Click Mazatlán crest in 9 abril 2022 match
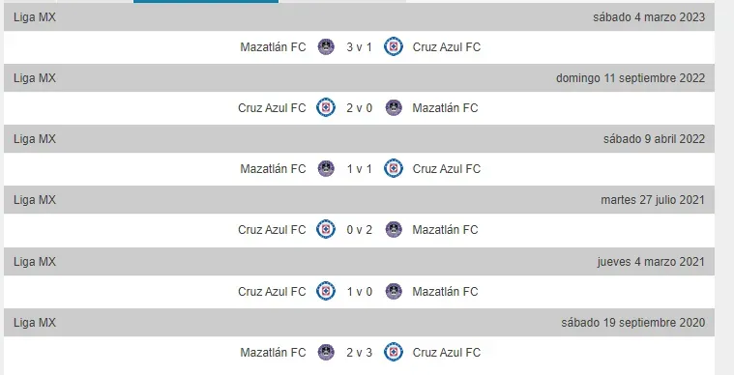Viewport: 734px width, 375px height. click(326, 169)
